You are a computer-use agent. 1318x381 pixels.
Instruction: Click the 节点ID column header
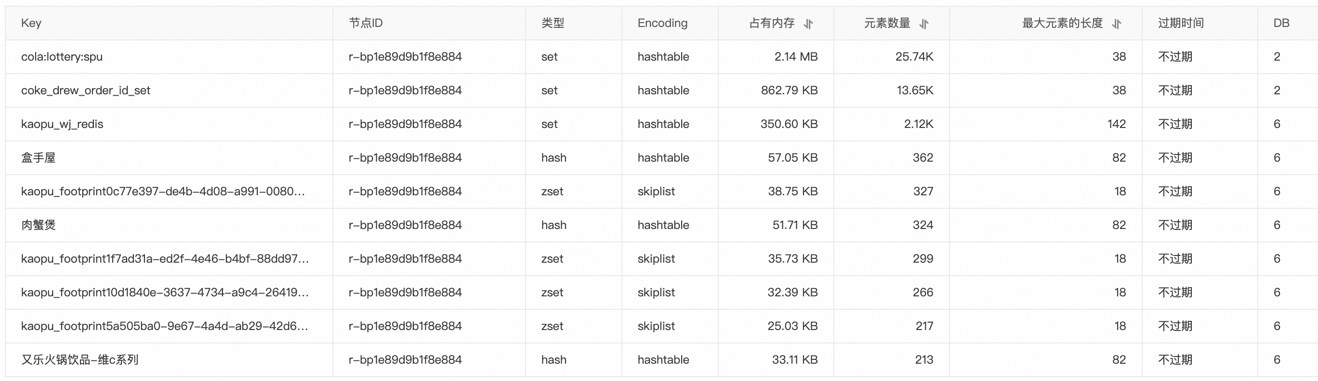[366, 23]
